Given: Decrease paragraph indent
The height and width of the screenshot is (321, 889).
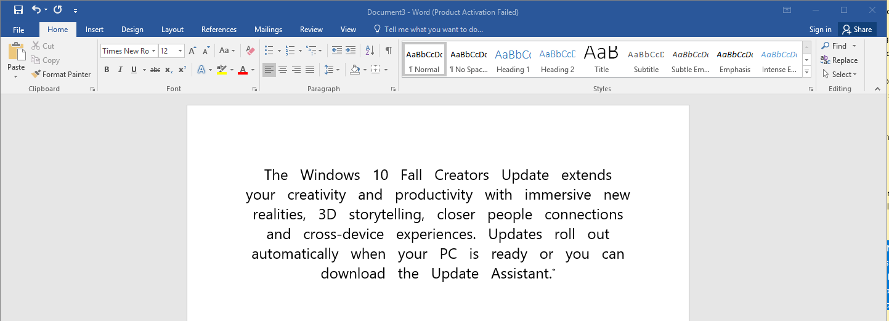Looking at the screenshot, I should tap(336, 51).
